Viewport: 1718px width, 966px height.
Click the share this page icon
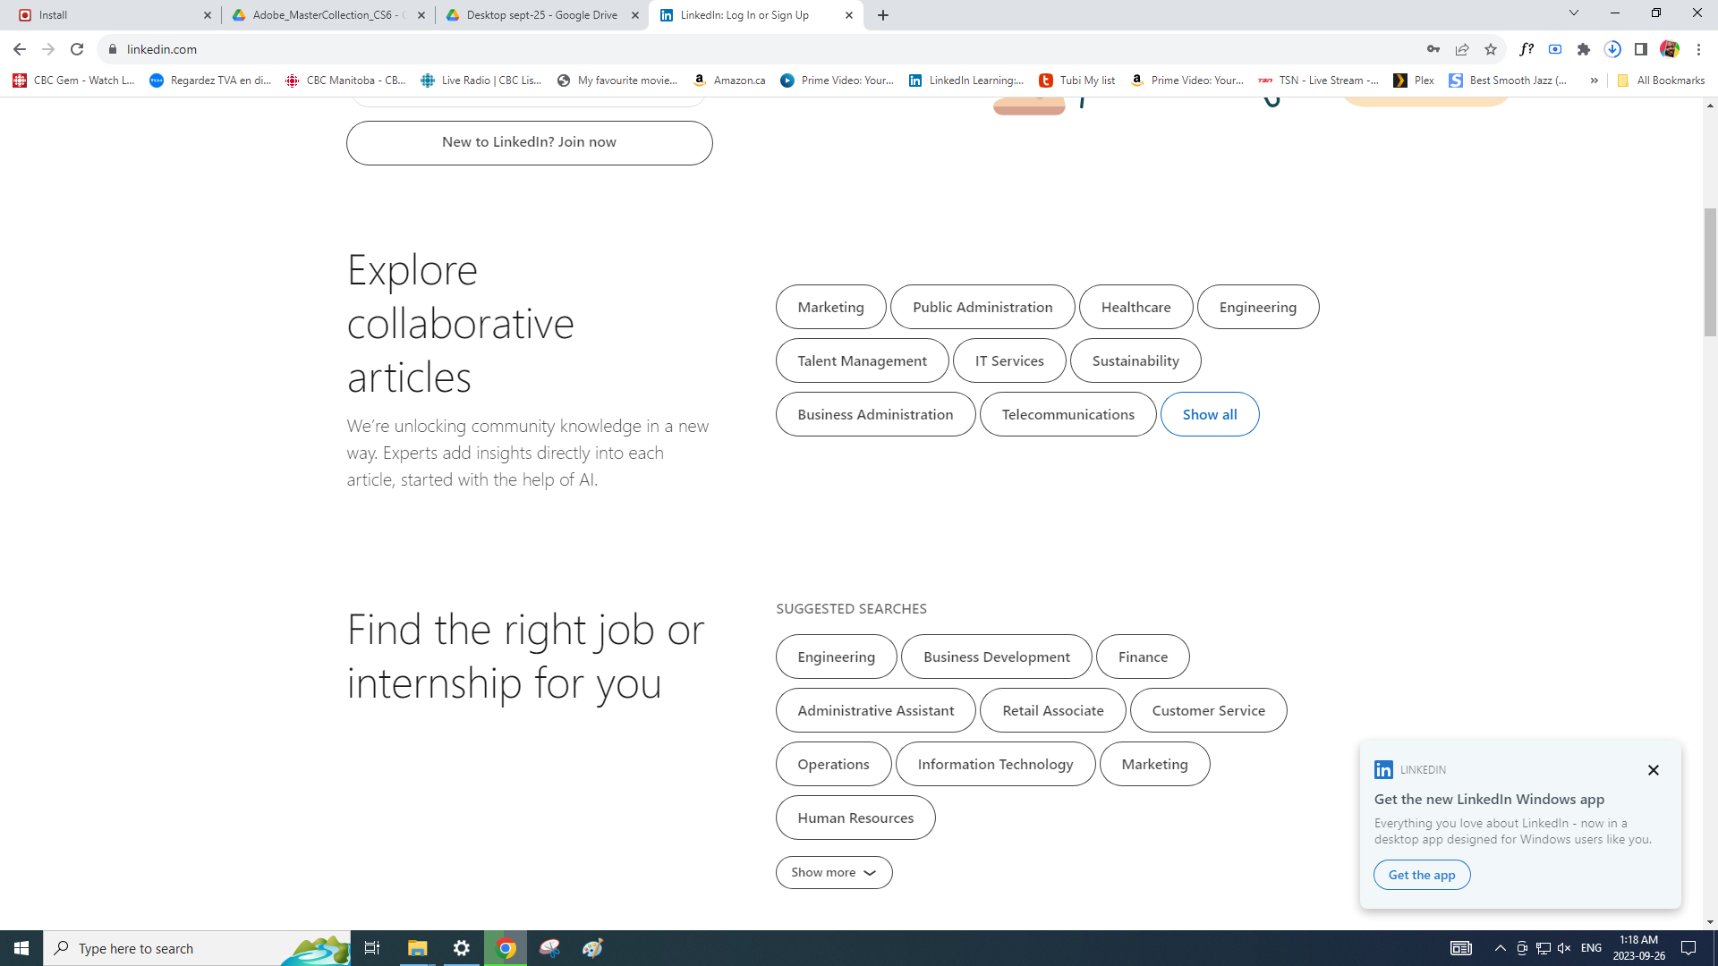(x=1462, y=49)
